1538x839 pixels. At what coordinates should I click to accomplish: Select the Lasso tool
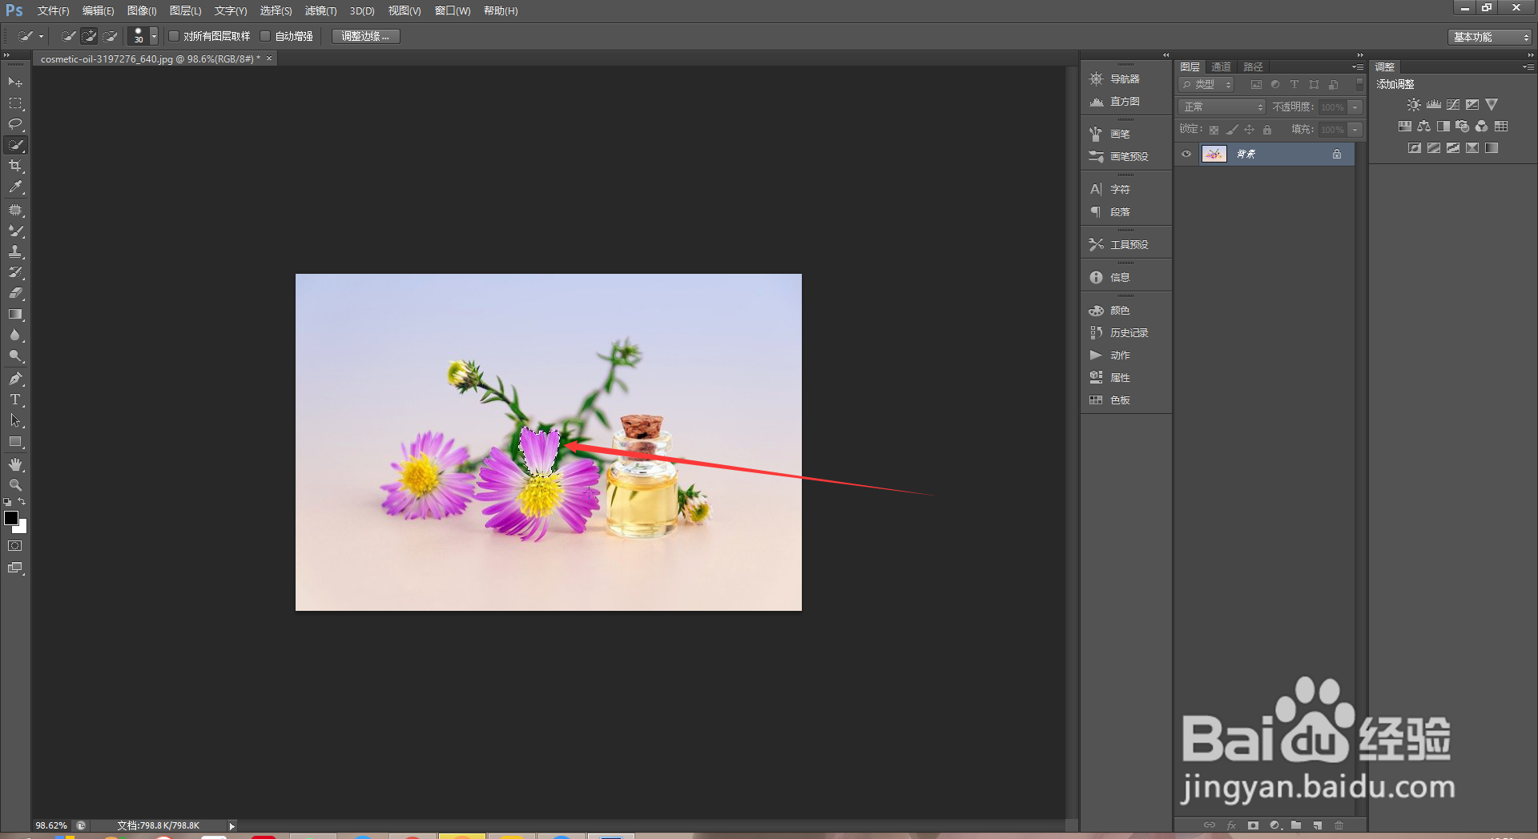click(15, 124)
